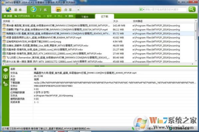The width and height of the screenshot is (199, 132).
Task: Click the 文件ID hash value
Action: pos(53,86)
